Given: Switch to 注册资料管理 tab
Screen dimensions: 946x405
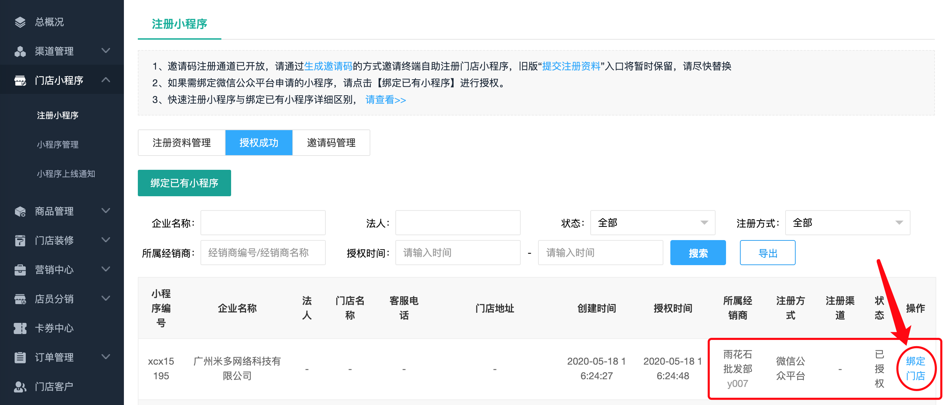Looking at the screenshot, I should pyautogui.click(x=181, y=143).
